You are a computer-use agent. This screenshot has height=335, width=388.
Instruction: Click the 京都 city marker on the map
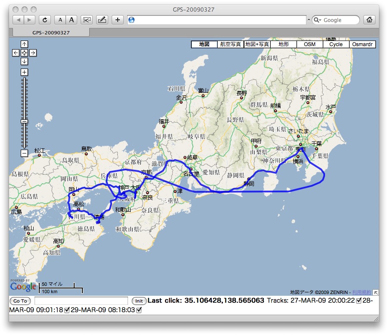coord(146,177)
